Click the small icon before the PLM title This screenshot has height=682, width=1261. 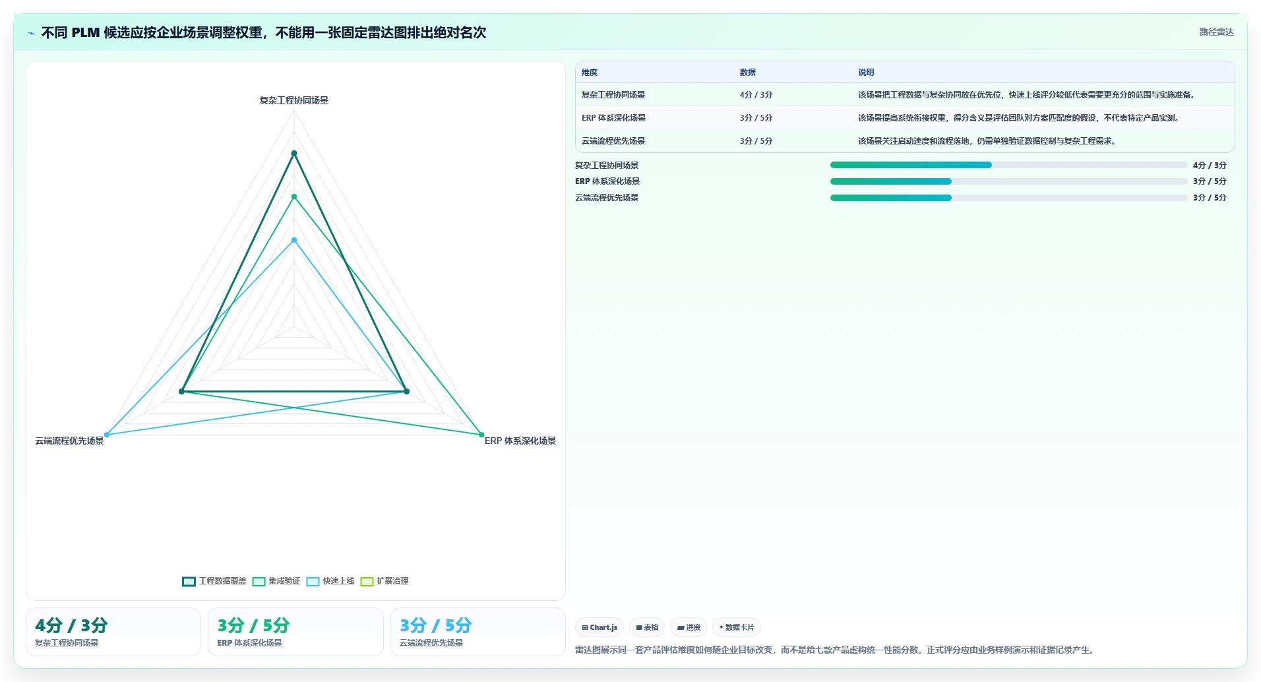click(x=31, y=33)
